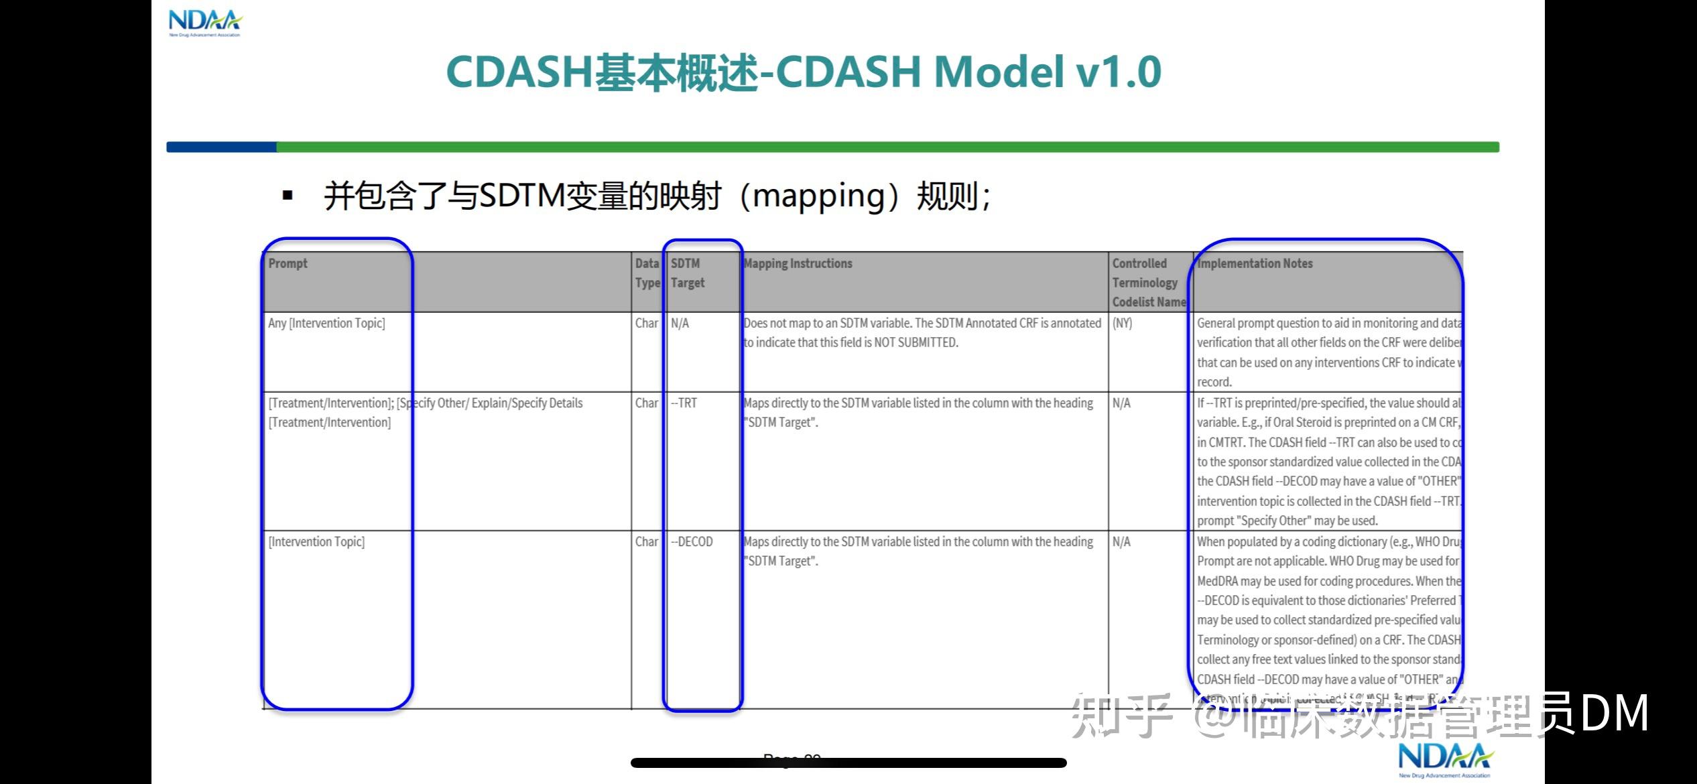The height and width of the screenshot is (784, 1697).
Task: Click the (NY) codelist cell
Action: point(1122,323)
